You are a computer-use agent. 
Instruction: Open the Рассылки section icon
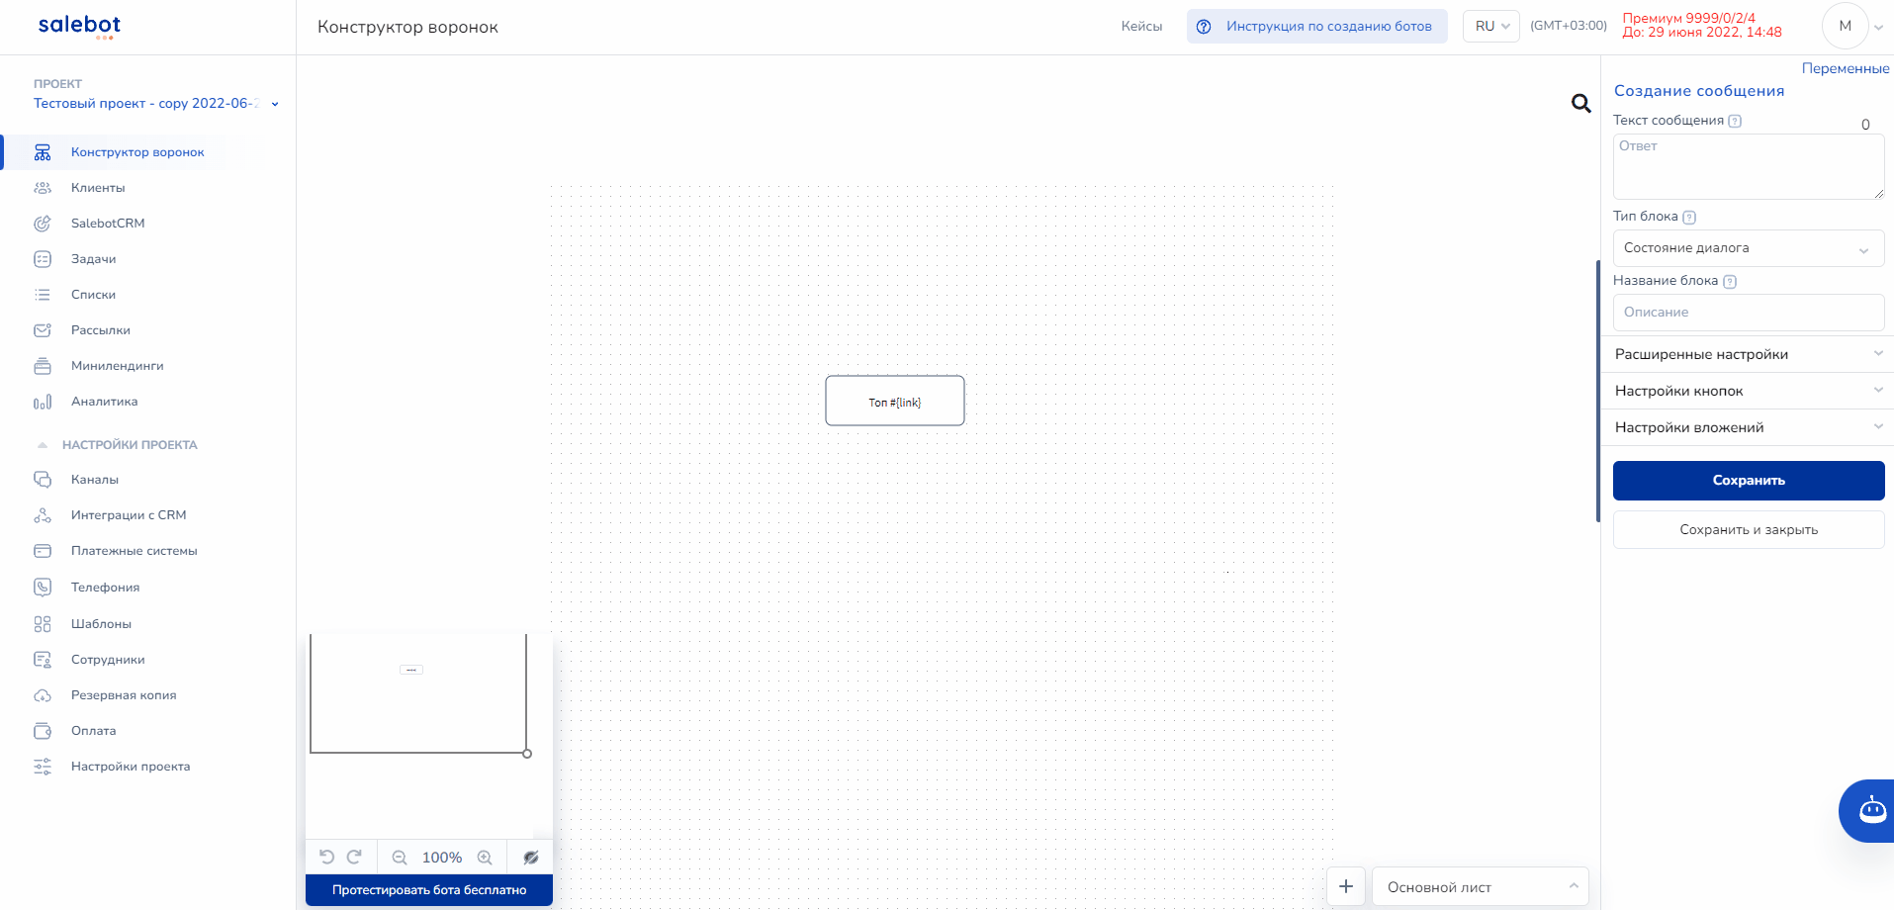(43, 330)
